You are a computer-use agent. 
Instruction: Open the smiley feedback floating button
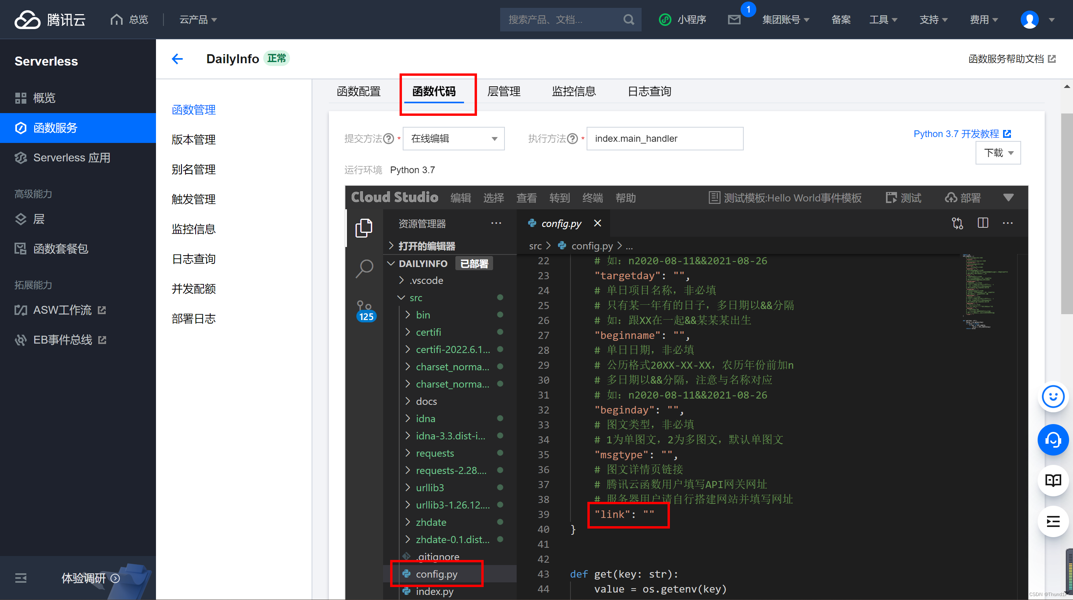[x=1053, y=396]
